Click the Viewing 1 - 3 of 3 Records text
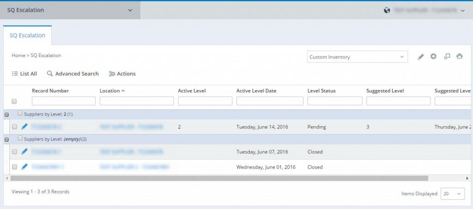 click(x=41, y=192)
